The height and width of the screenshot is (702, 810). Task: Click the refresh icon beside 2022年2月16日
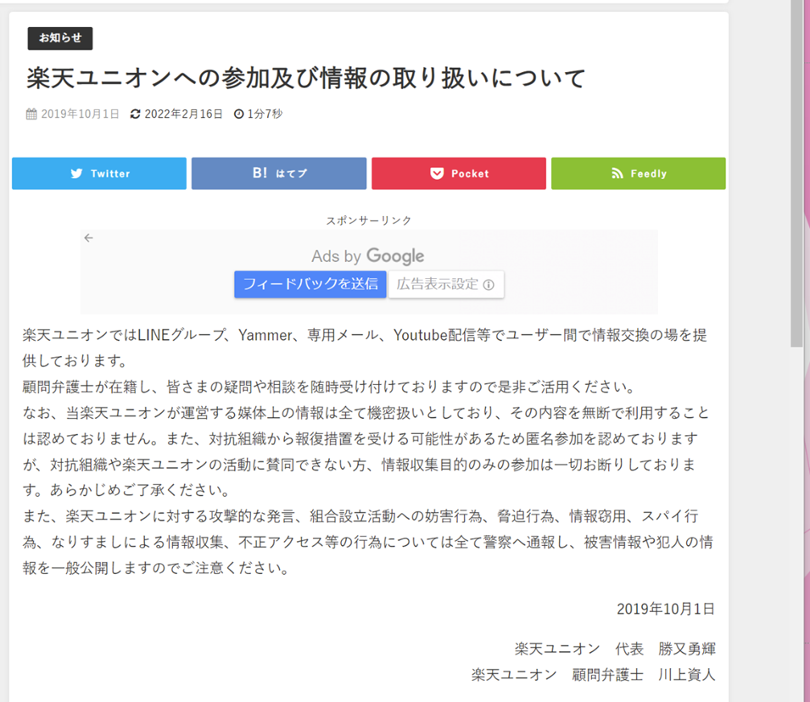point(136,114)
